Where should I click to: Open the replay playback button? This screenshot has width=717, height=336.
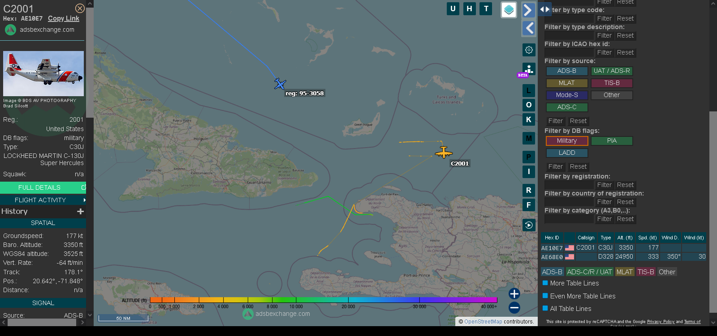[x=529, y=225]
